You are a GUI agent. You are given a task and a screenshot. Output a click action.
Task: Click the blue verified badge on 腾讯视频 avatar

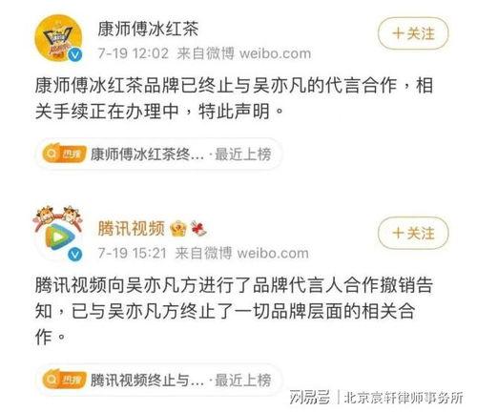(75, 254)
